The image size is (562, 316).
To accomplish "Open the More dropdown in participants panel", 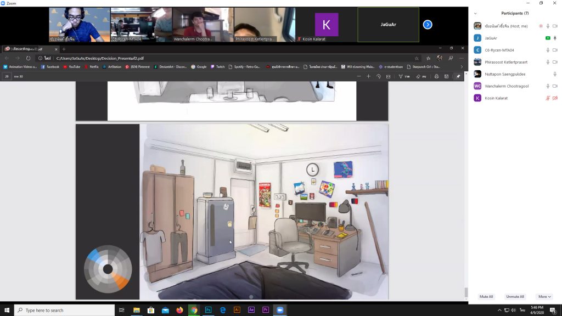I will [x=544, y=297].
